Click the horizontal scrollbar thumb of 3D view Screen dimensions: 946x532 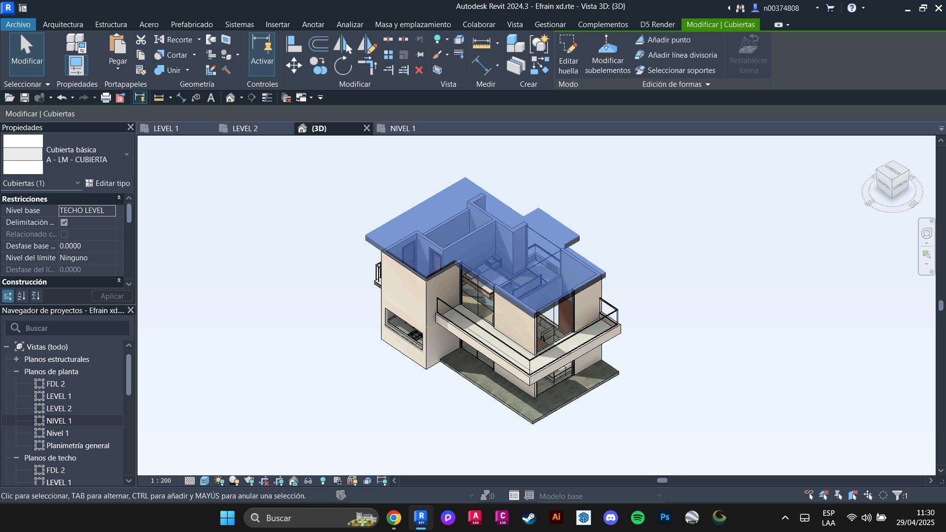coord(662,480)
